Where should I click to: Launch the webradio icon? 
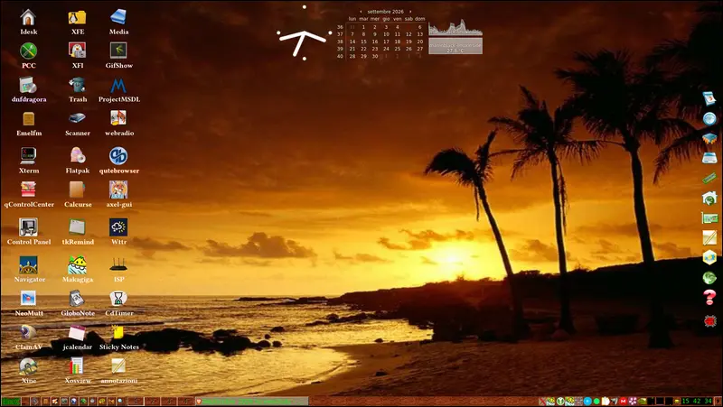(118, 118)
